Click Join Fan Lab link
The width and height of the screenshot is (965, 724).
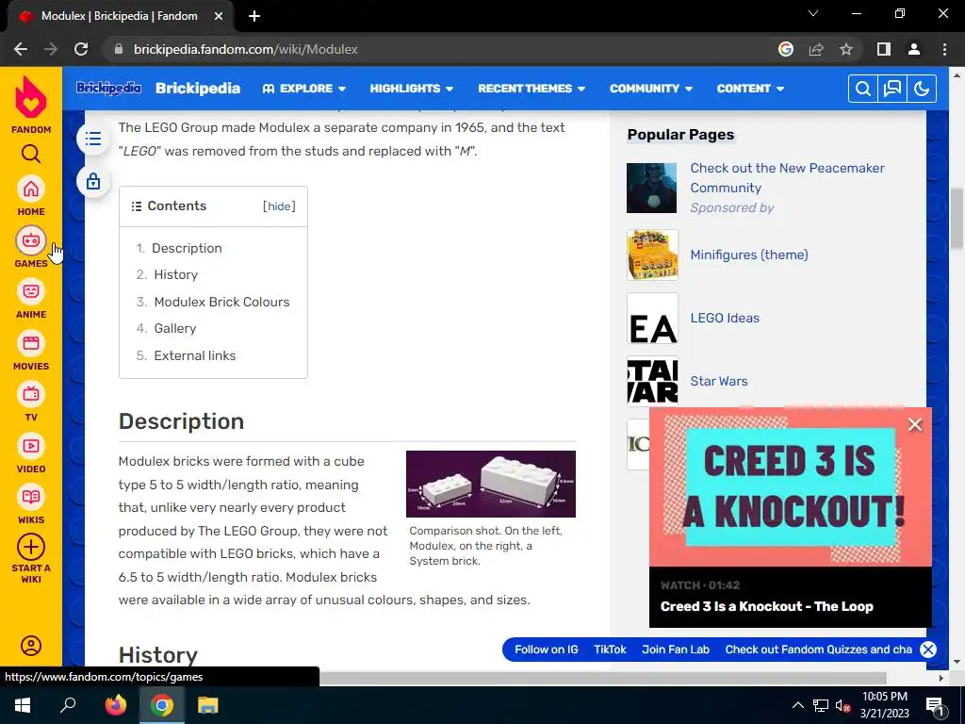[x=675, y=650]
